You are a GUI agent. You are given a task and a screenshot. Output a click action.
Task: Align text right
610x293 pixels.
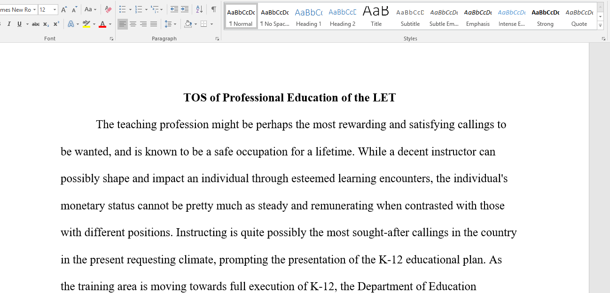143,24
